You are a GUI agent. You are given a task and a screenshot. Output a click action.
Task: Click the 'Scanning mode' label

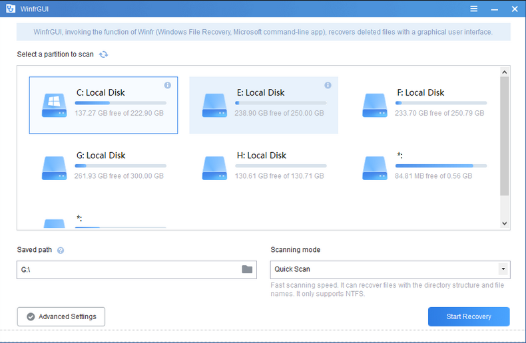tap(296, 249)
